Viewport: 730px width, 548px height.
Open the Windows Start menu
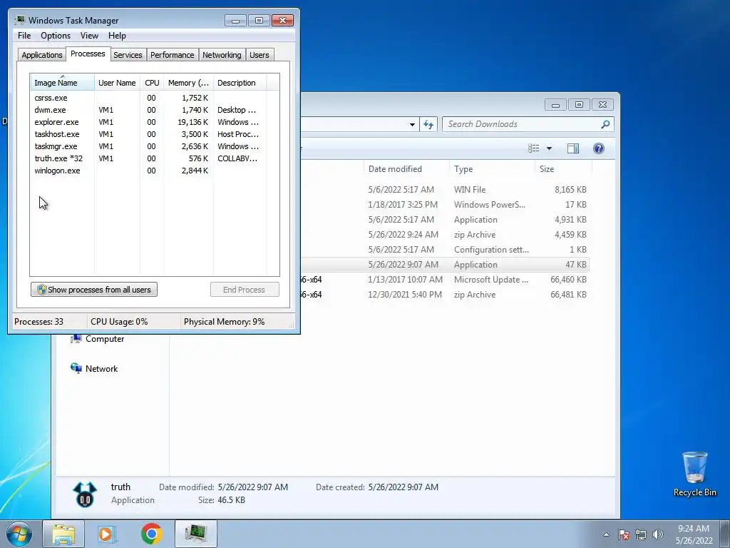click(x=19, y=534)
